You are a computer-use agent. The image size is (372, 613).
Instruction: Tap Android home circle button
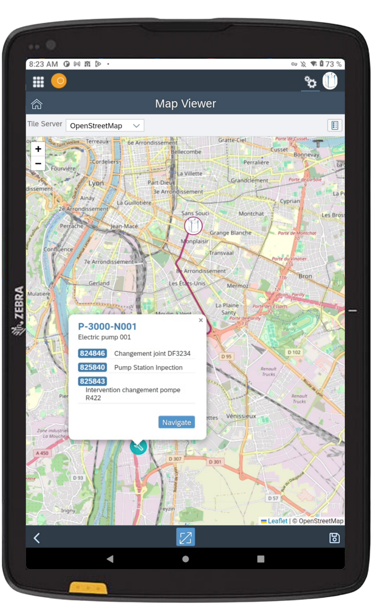click(x=186, y=559)
